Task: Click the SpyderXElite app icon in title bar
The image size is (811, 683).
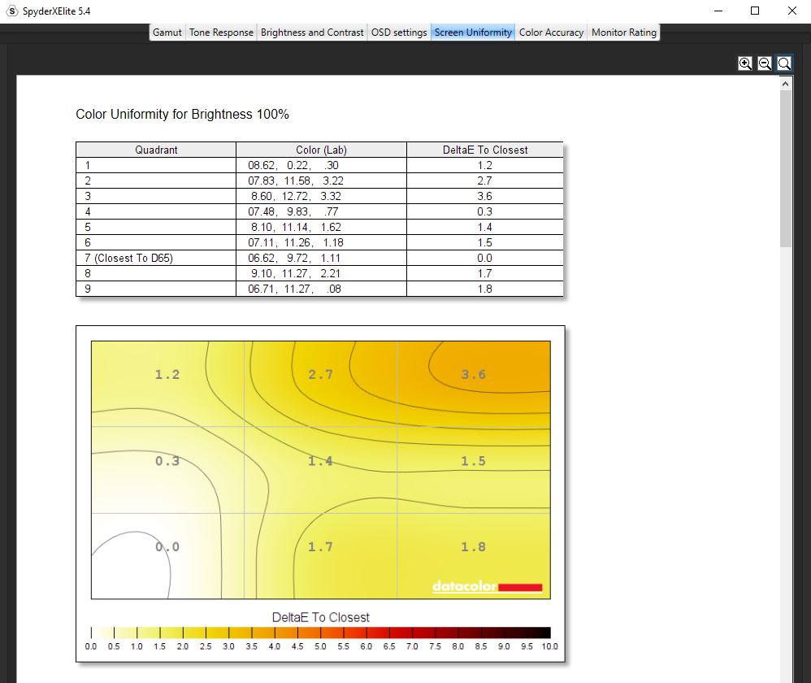Action: [11, 11]
